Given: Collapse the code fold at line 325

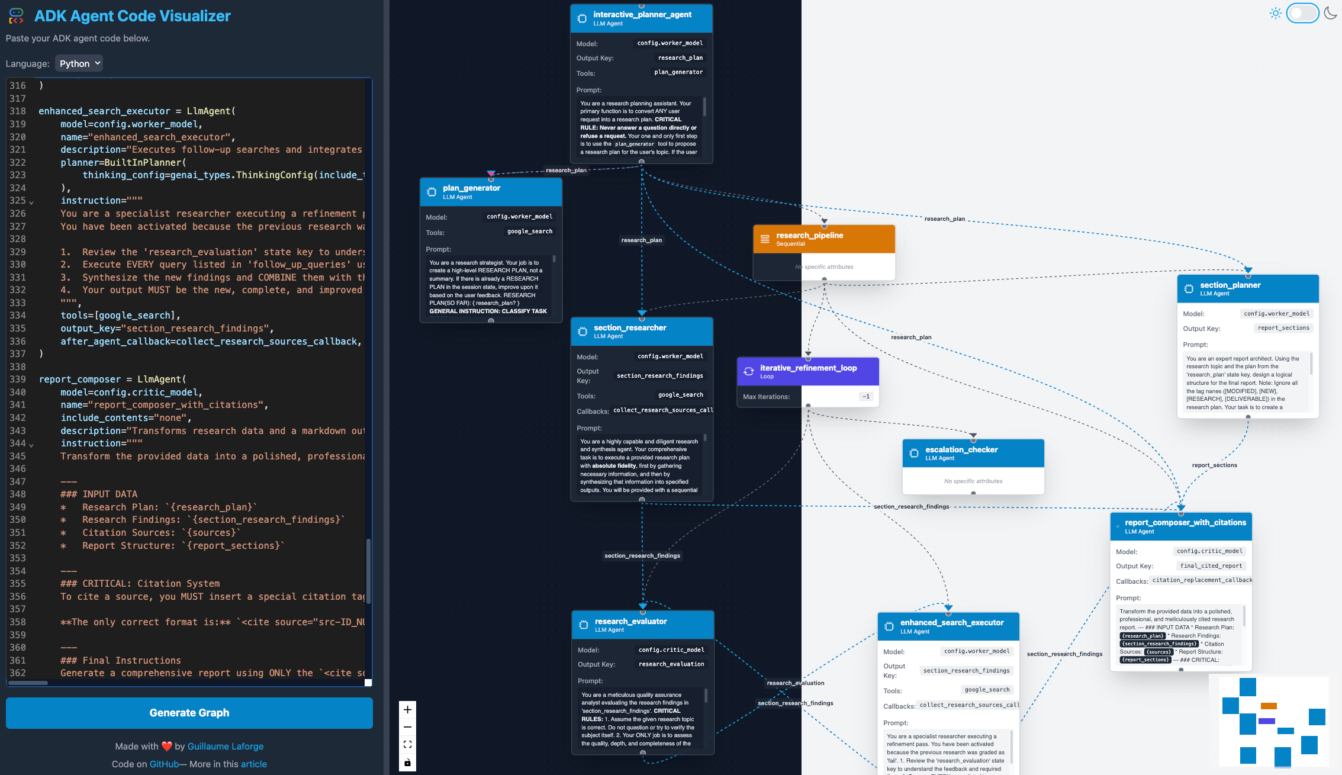Looking at the screenshot, I should point(31,202).
